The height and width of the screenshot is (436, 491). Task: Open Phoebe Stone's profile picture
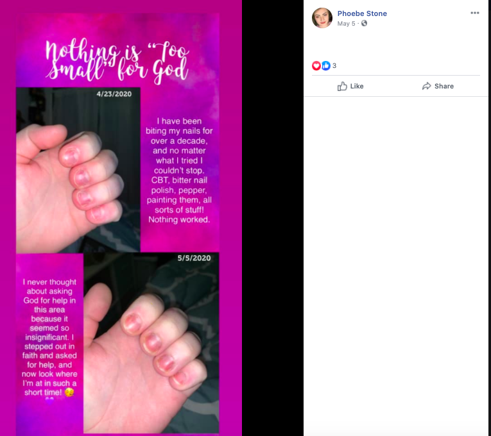[x=322, y=18]
